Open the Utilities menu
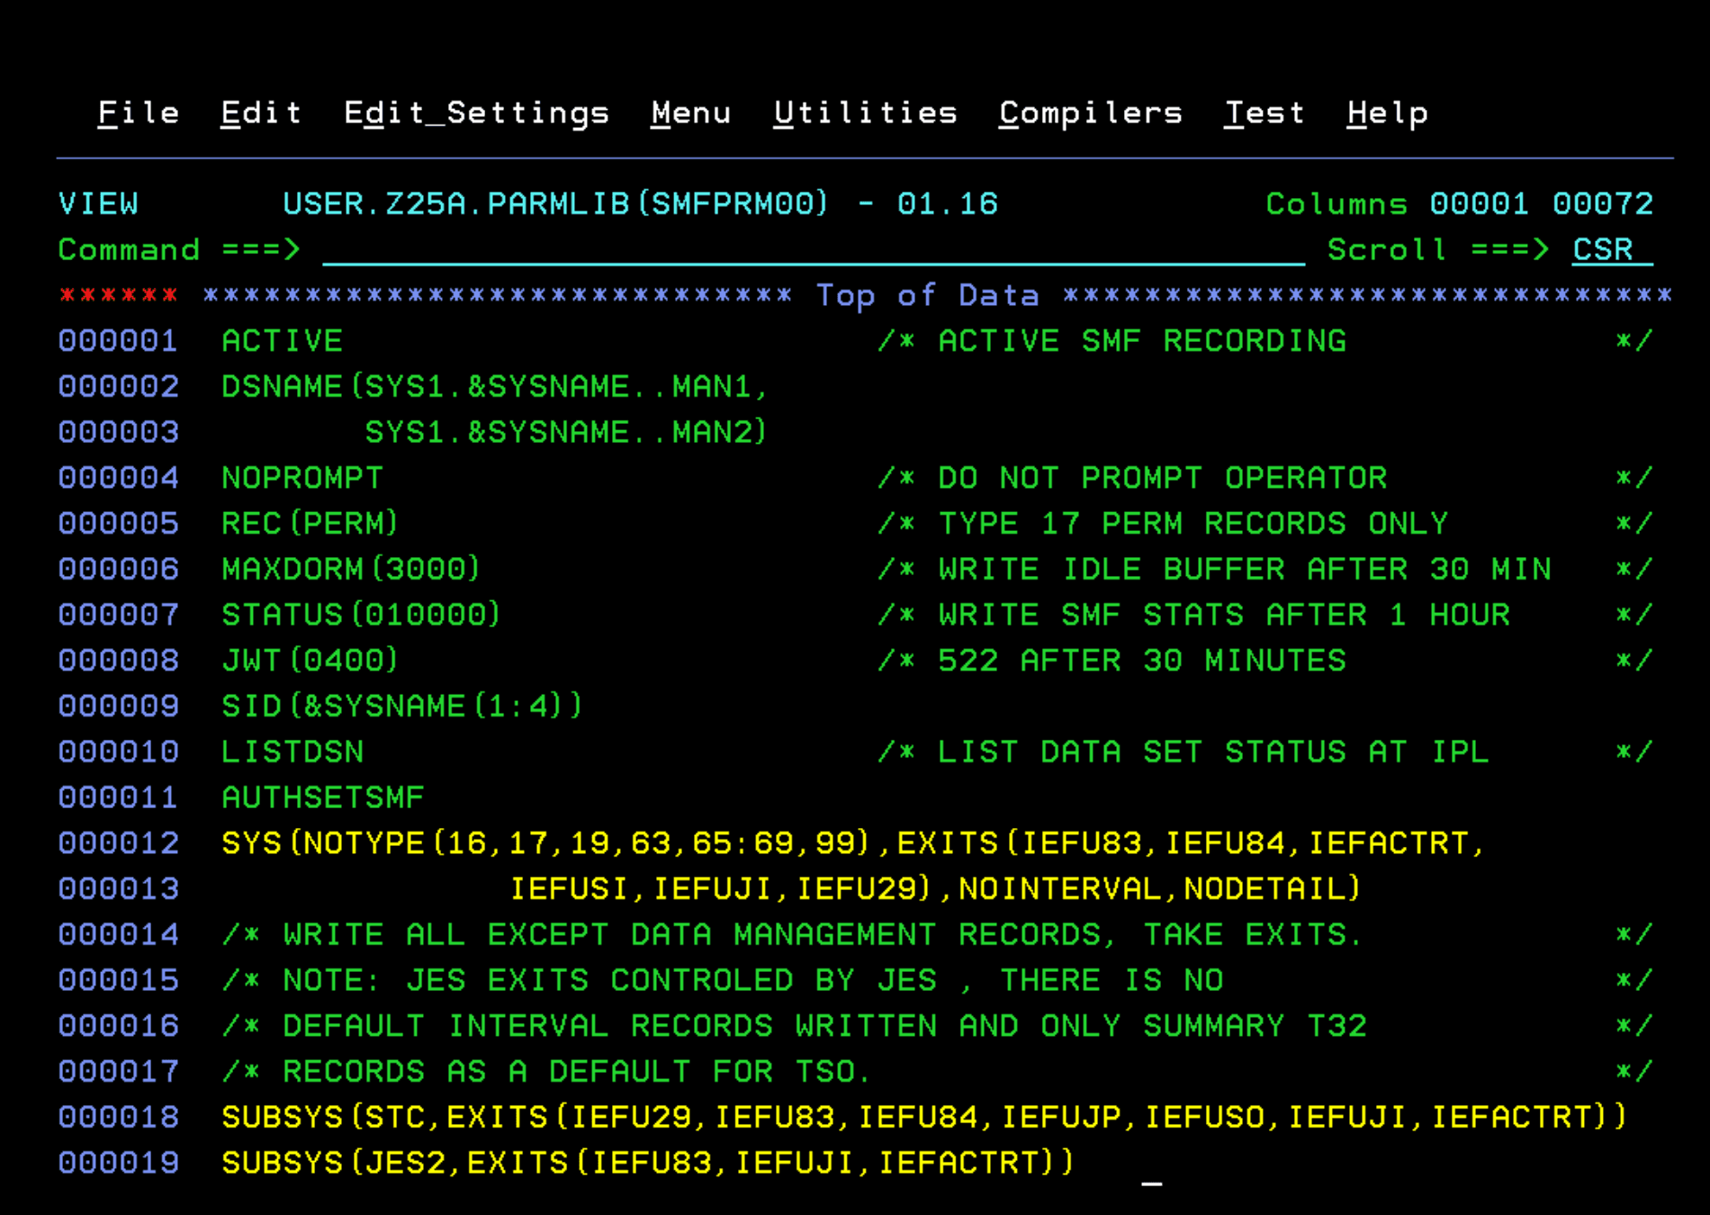The image size is (1710, 1215). [x=866, y=112]
